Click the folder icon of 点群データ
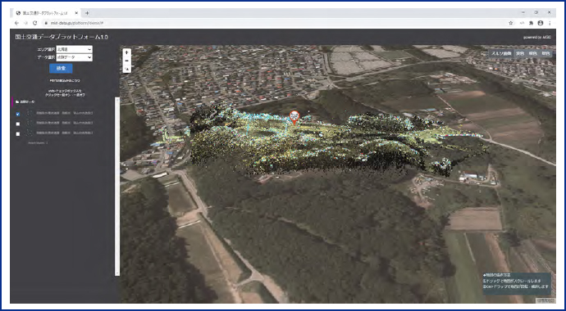 coord(17,102)
